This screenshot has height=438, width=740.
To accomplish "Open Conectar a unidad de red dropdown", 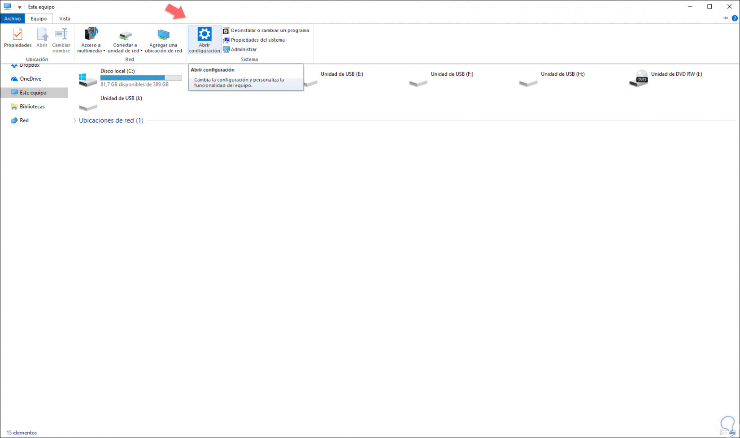I will [x=125, y=40].
